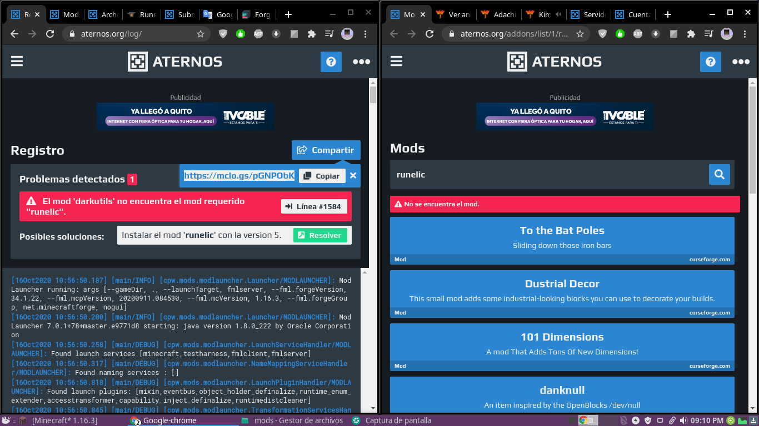Open the hamburger menu in left Aternos window

(17, 61)
